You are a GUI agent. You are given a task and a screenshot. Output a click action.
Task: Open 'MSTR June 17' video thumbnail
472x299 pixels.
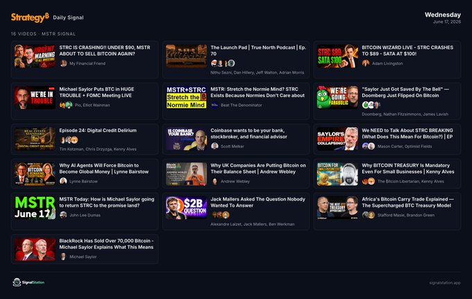pos(35,208)
